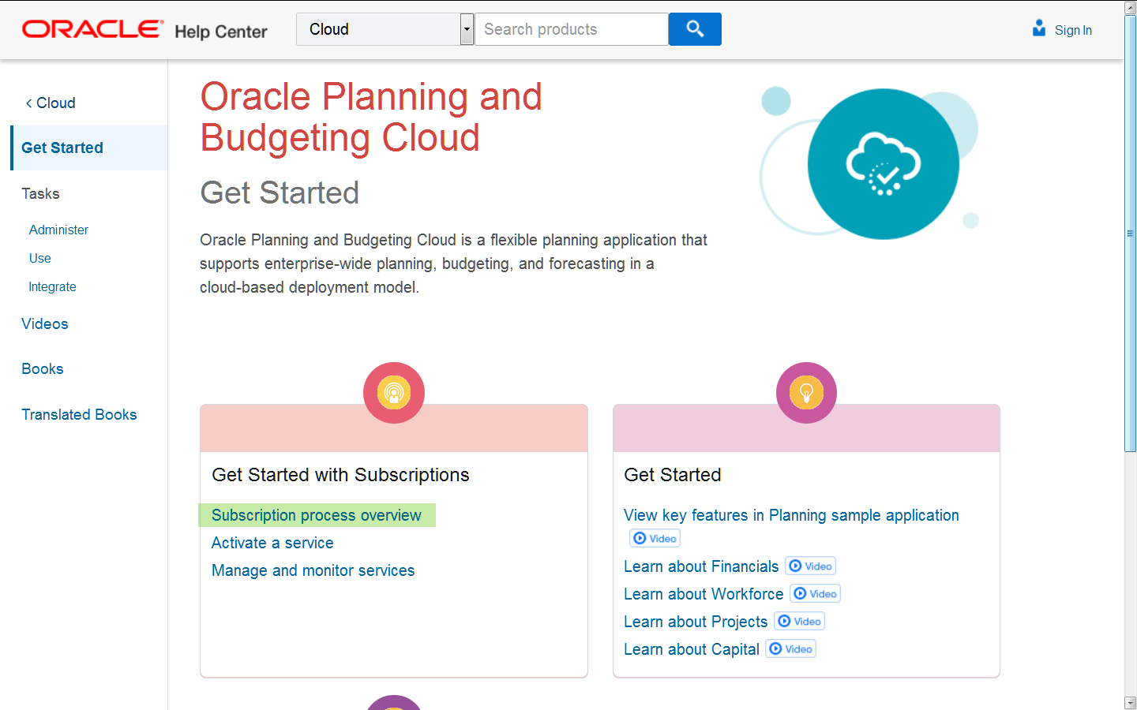Click the teal cloud checkmark illustration
Image resolution: width=1137 pixels, height=710 pixels.
(883, 164)
